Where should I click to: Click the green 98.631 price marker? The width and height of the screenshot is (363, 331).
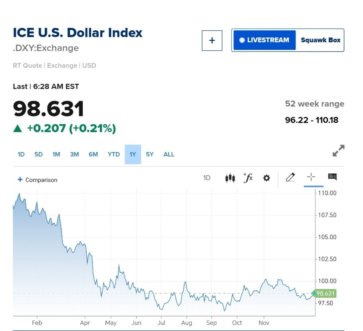click(325, 294)
